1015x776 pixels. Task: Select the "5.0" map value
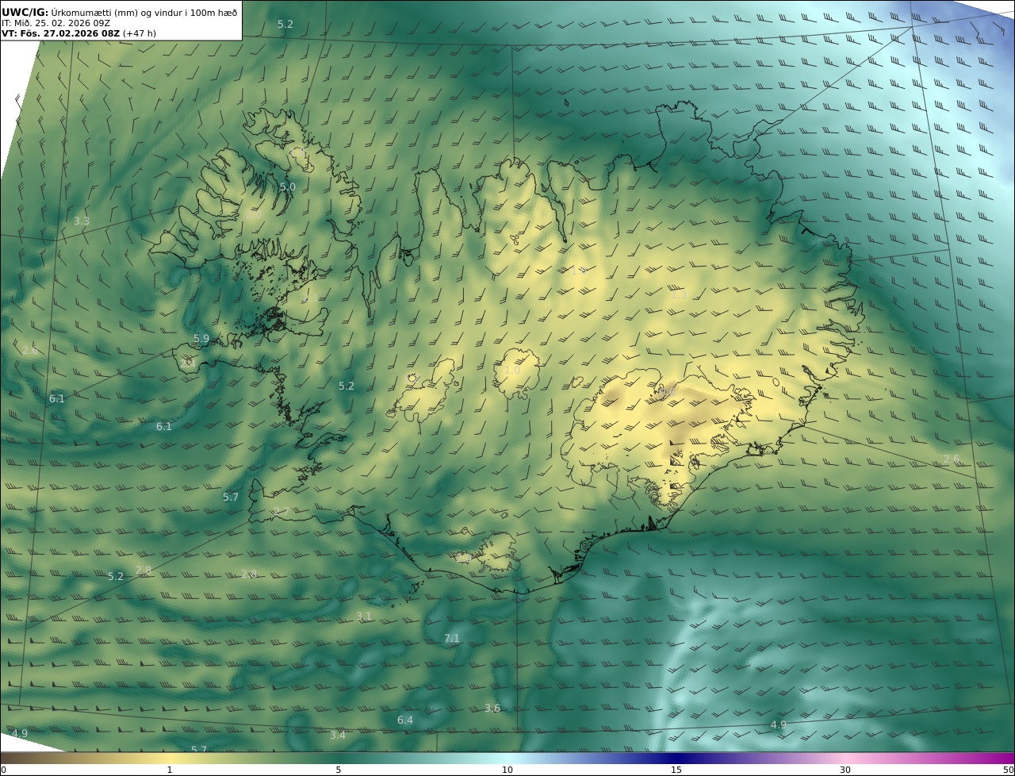(x=287, y=186)
